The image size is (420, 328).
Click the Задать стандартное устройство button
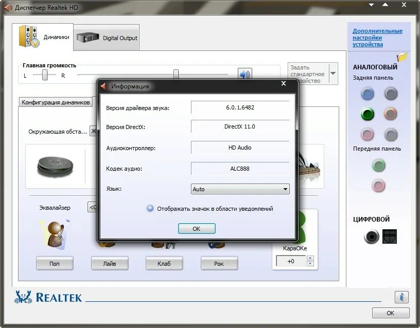[308, 74]
